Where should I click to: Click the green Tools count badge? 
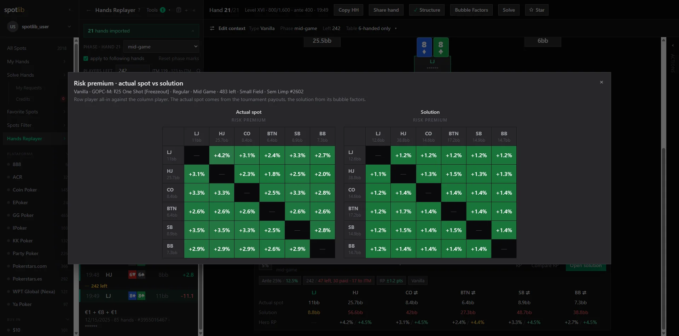[163, 10]
